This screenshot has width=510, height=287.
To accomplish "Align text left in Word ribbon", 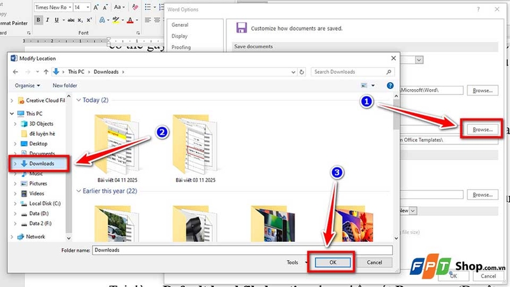I will tap(148, 20).
